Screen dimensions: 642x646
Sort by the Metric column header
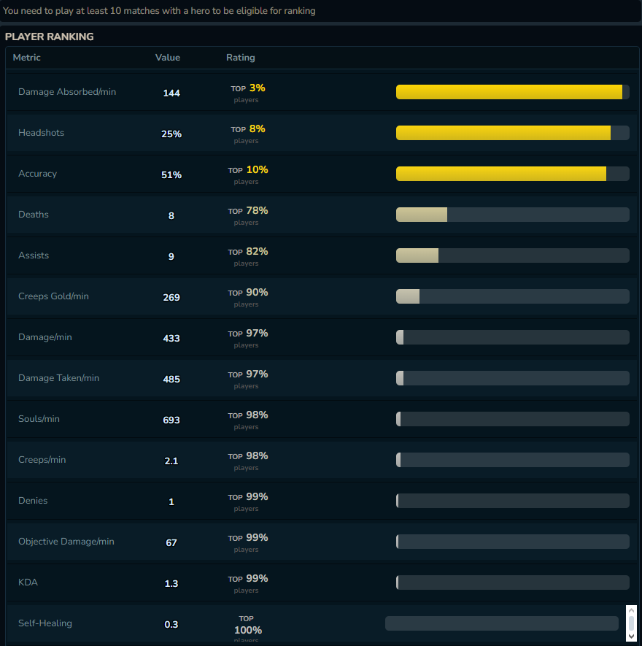coord(26,57)
